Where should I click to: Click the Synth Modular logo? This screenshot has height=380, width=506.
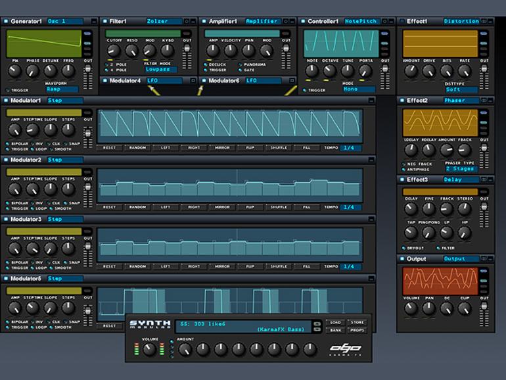tap(150, 325)
